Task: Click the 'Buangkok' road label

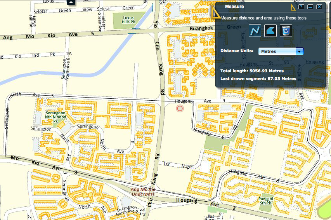Action: (x=201, y=28)
